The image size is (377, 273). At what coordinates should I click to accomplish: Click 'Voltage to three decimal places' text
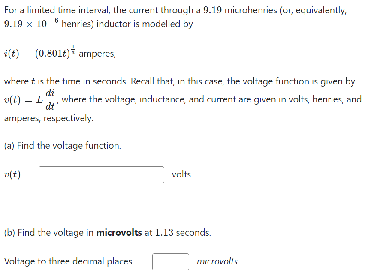[x=69, y=261]
